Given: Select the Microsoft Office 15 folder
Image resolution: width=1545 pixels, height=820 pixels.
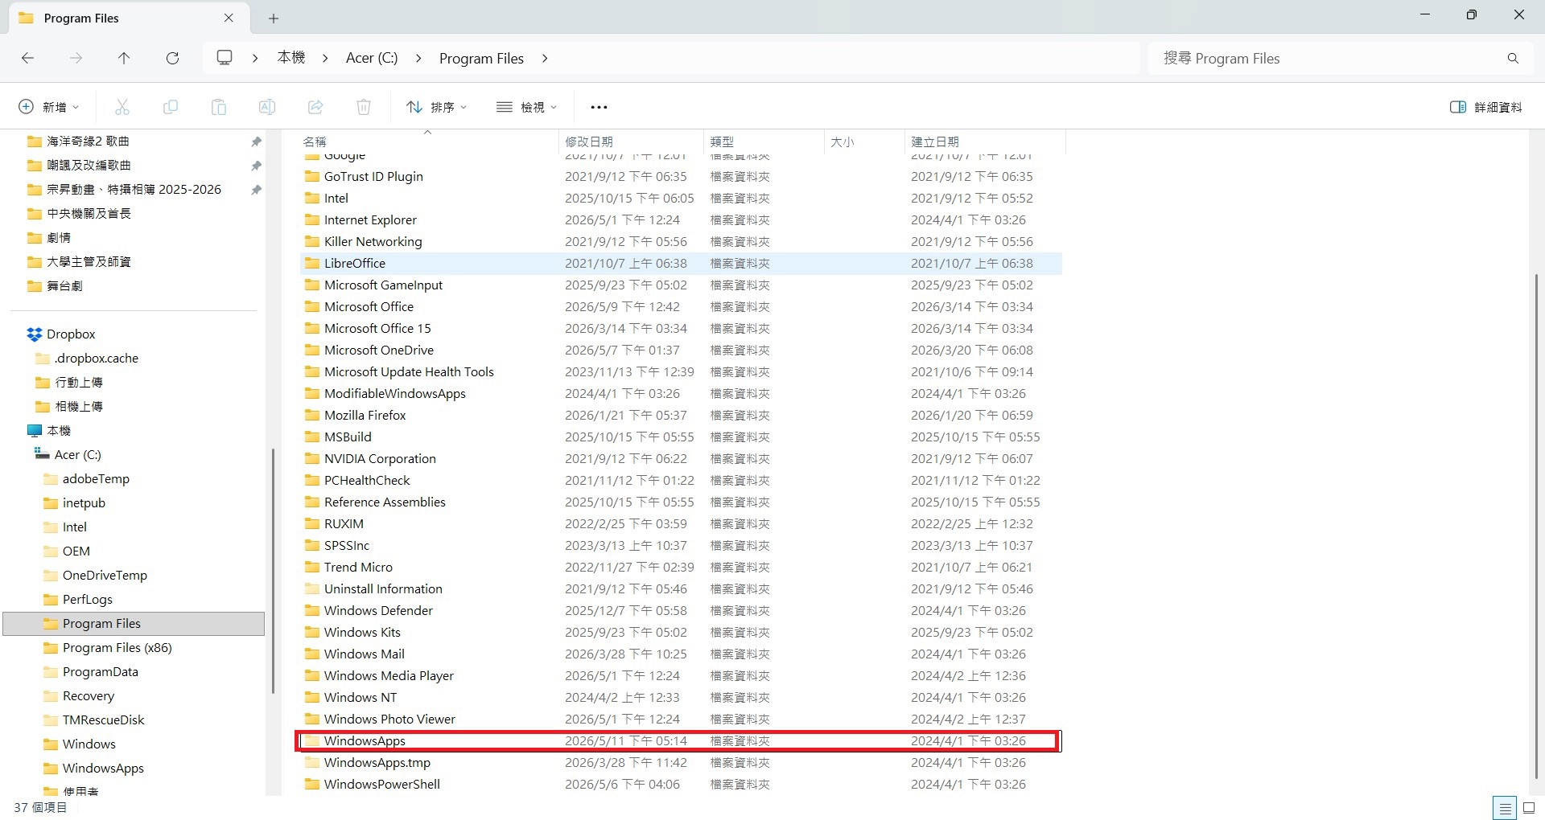Looking at the screenshot, I should pos(681,329).
